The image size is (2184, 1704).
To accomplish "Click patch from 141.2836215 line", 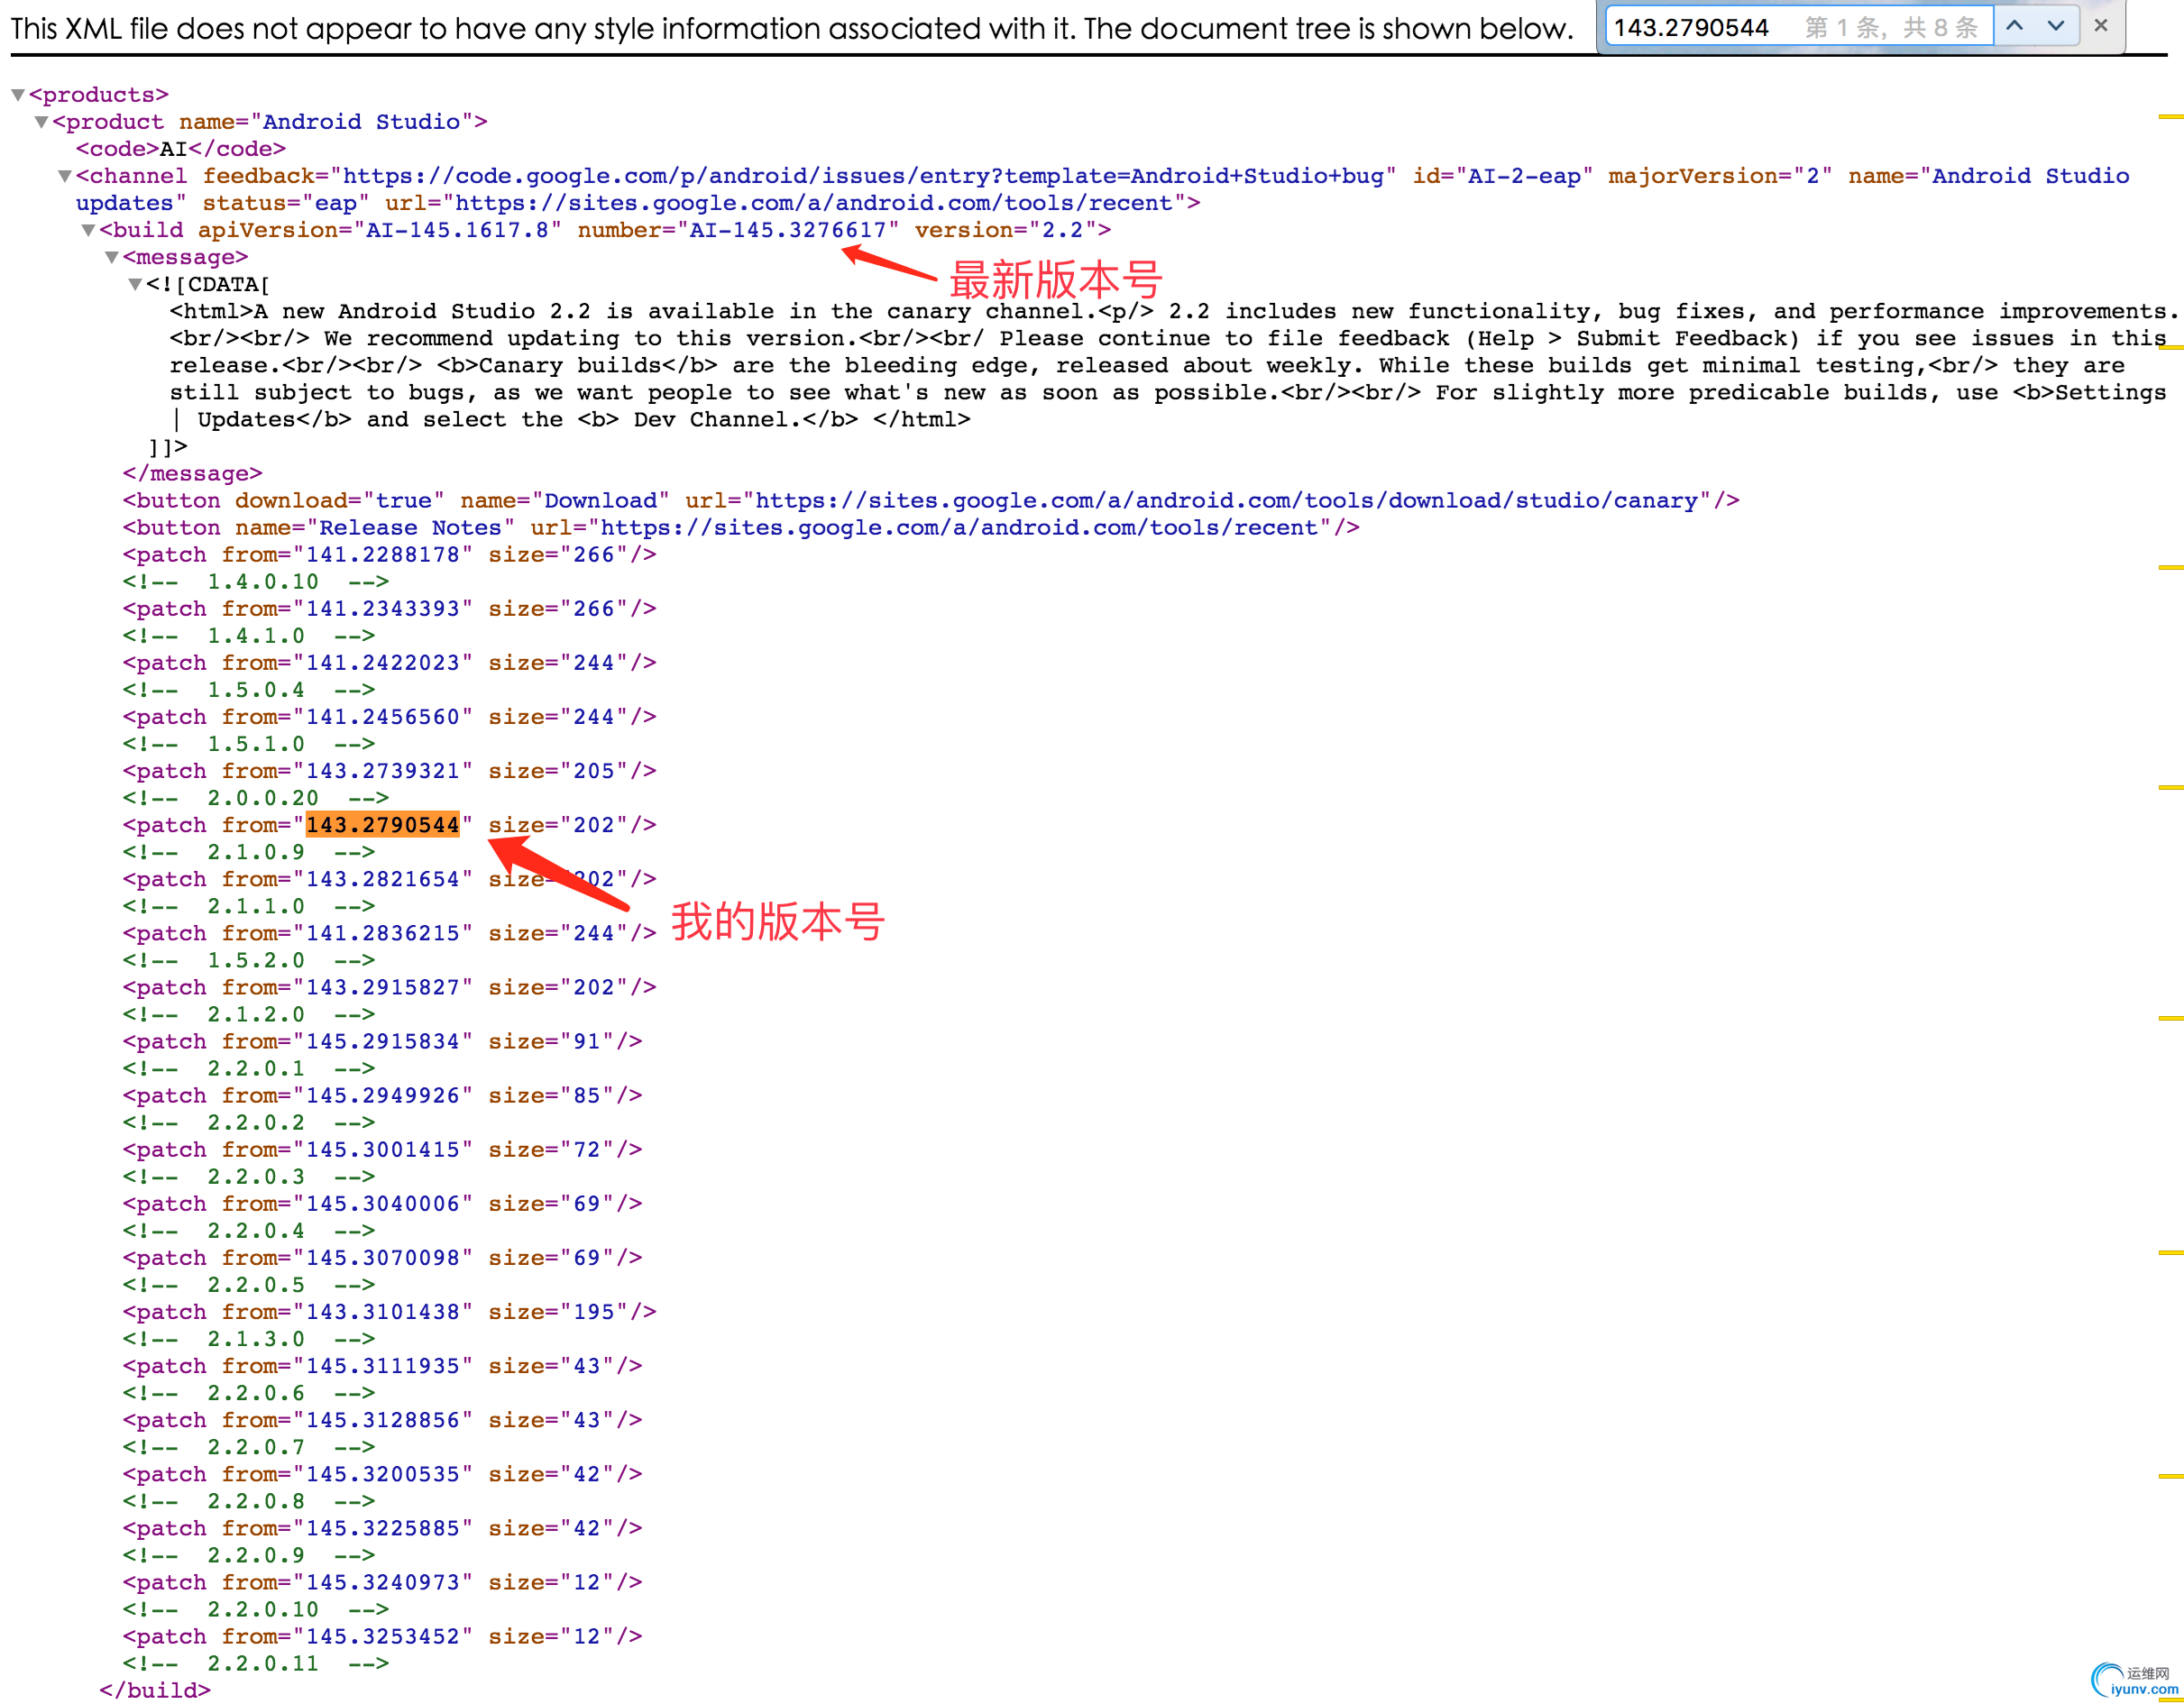I will [x=389, y=933].
